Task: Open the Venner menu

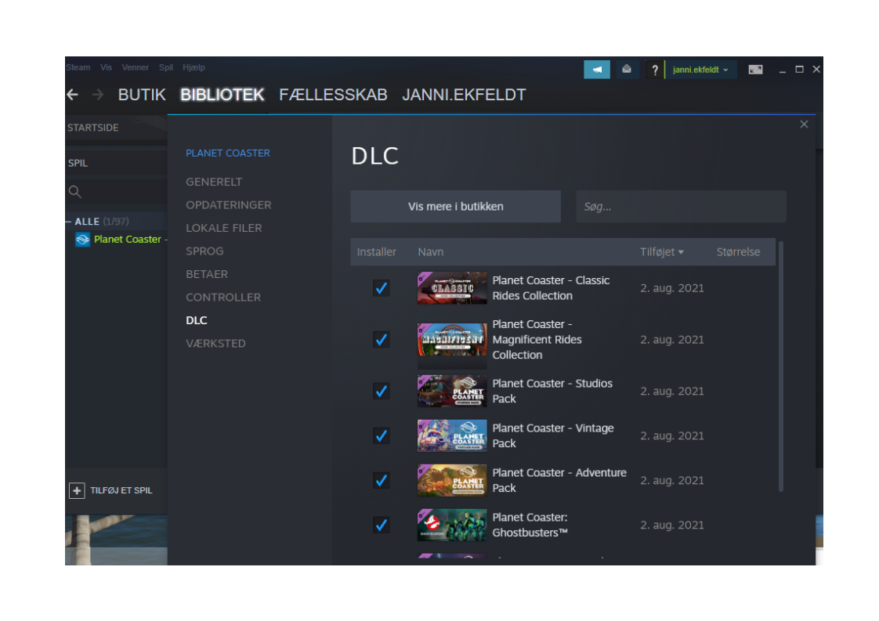Action: point(135,67)
